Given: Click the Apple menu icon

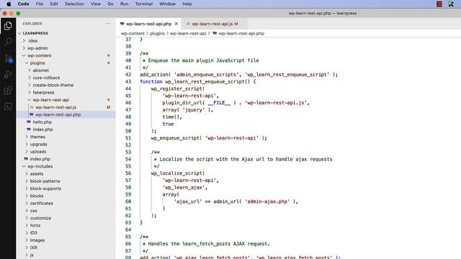Looking at the screenshot, I should [9, 4].
